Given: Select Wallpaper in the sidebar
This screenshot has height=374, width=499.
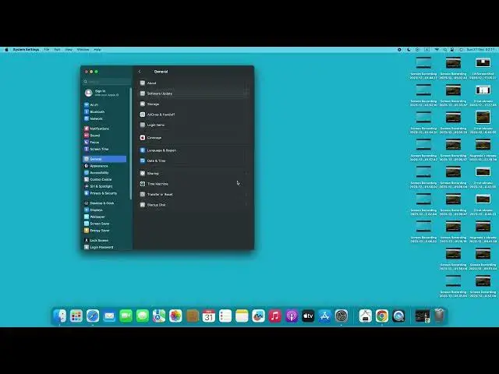Looking at the screenshot, I should (94, 217).
